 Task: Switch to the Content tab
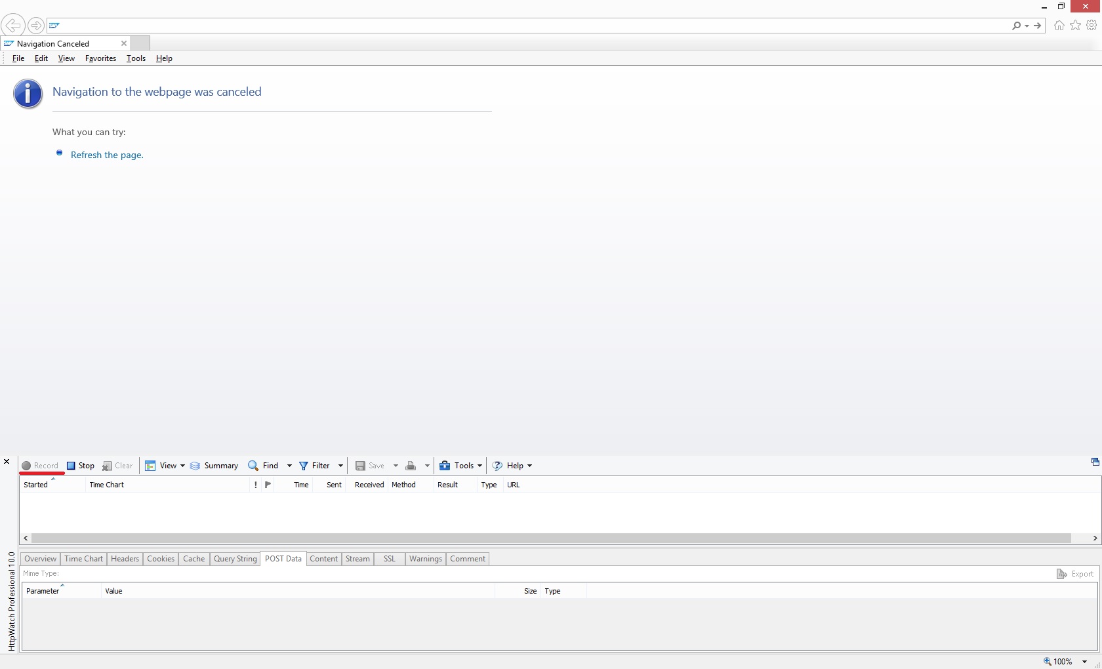pyautogui.click(x=324, y=559)
